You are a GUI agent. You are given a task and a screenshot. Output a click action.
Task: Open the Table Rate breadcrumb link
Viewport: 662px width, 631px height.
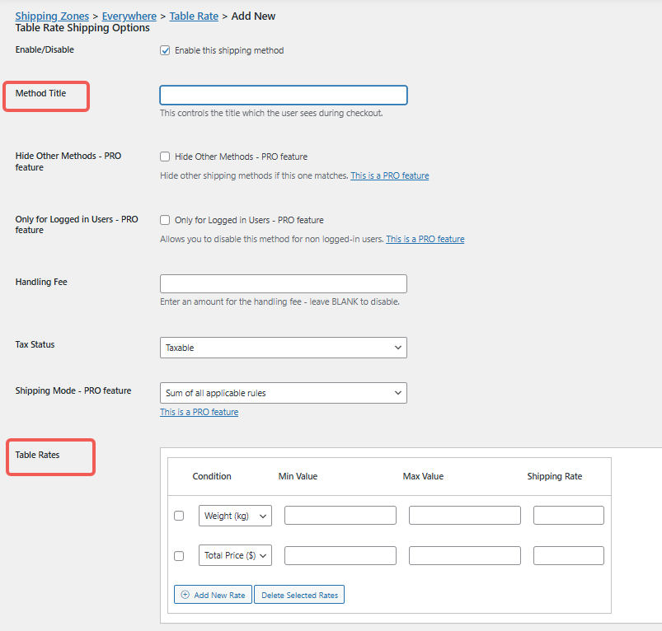tap(194, 16)
